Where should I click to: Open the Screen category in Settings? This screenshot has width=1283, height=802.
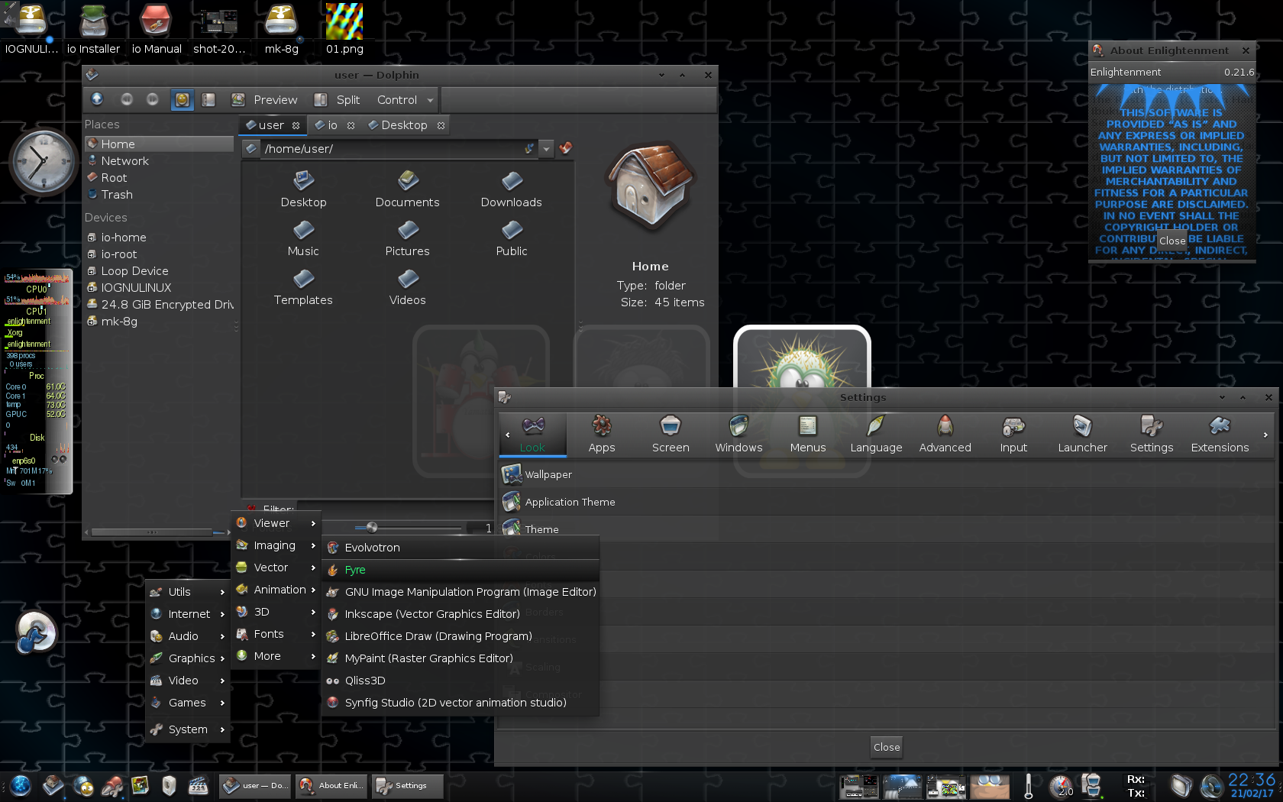tap(671, 434)
